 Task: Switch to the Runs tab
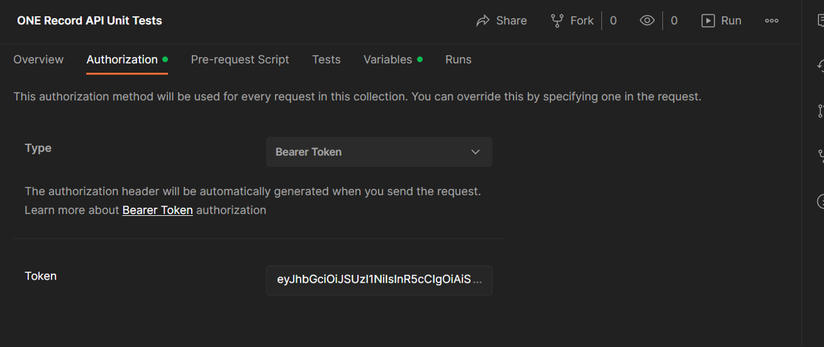[458, 60]
